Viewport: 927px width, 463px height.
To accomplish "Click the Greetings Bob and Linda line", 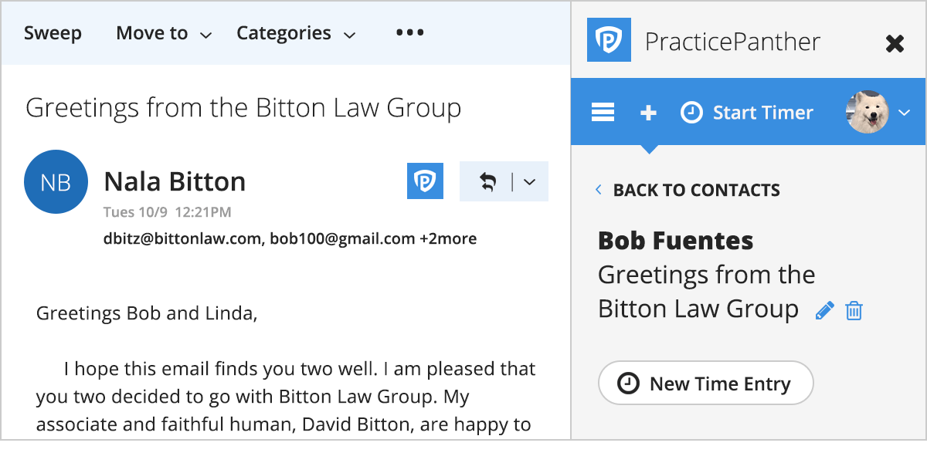I will tap(147, 314).
